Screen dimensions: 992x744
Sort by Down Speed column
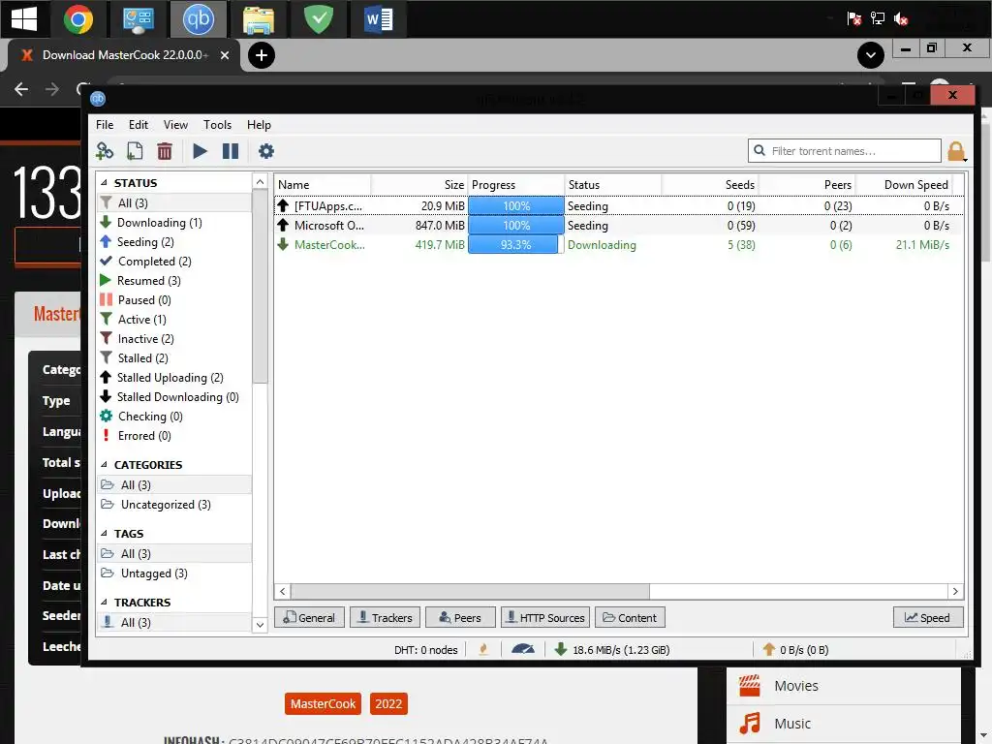point(904,185)
